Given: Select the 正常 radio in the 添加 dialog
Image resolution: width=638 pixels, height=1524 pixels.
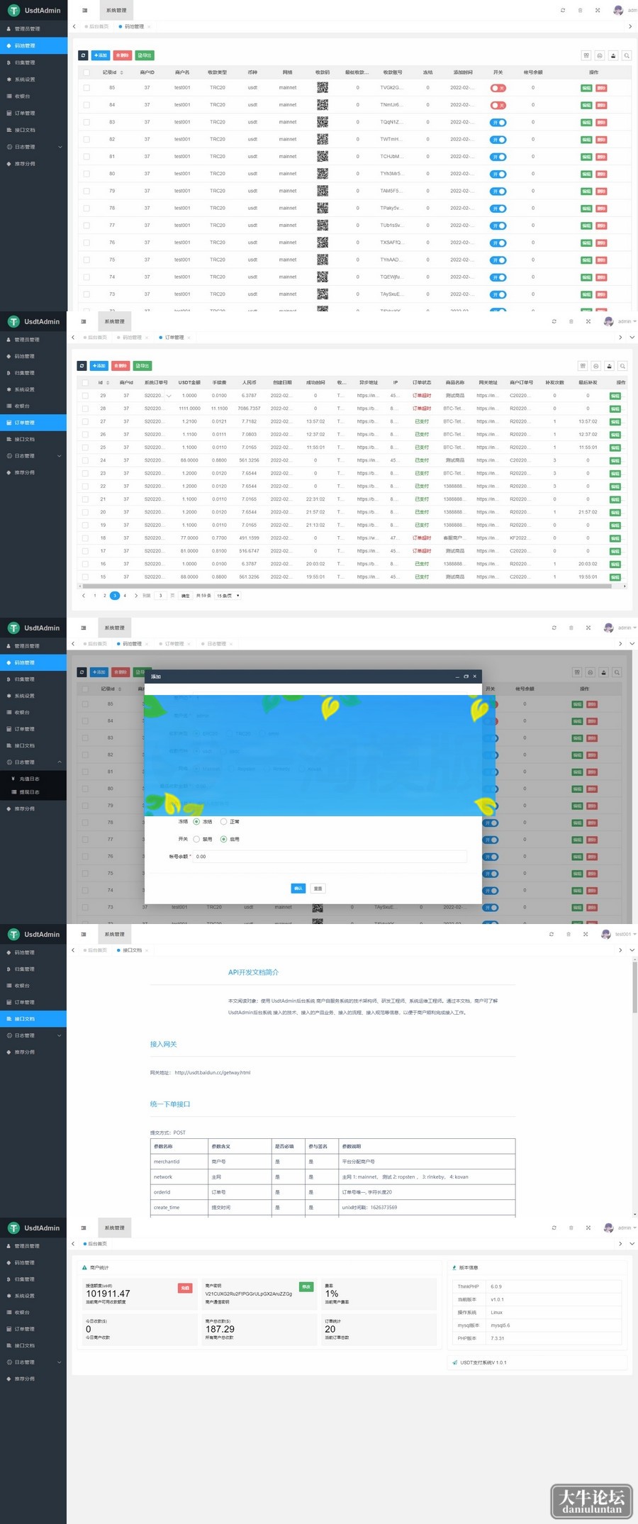Looking at the screenshot, I should point(223,821).
